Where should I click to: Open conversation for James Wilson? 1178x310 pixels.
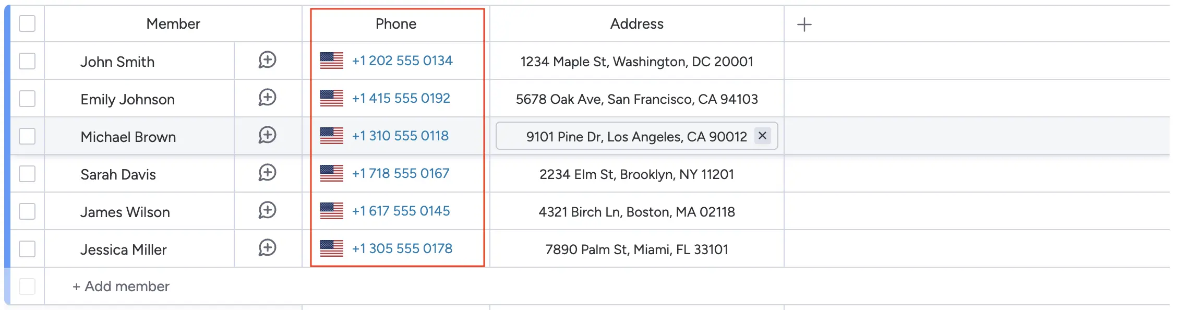click(267, 210)
